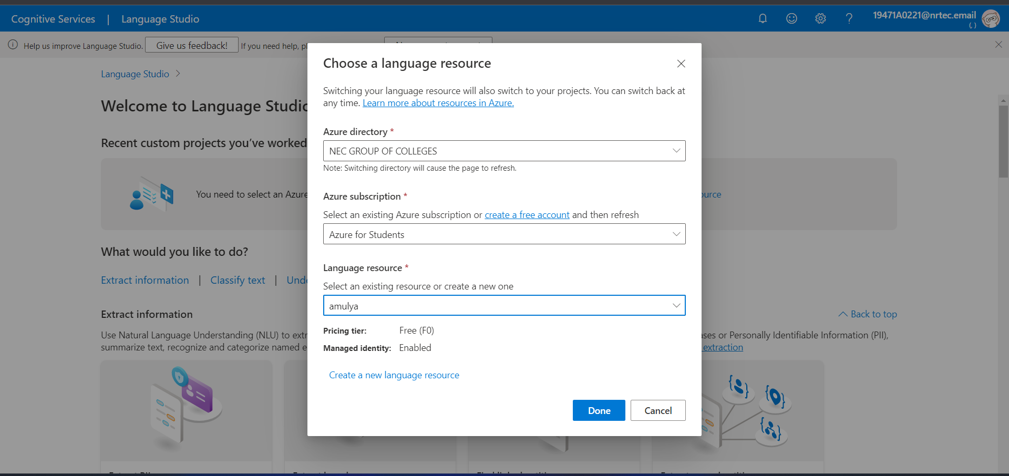Screen dimensions: 1009x476
Task: Click the Extract PII card illustration
Action: pyautogui.click(x=187, y=410)
